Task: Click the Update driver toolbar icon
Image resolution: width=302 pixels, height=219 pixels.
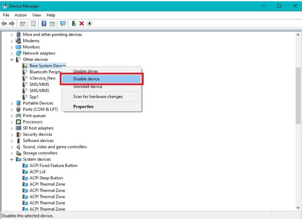Action: (x=74, y=24)
